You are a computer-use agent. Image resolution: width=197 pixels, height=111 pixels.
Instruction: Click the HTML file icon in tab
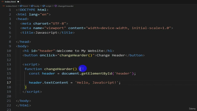[x=2, y=2]
